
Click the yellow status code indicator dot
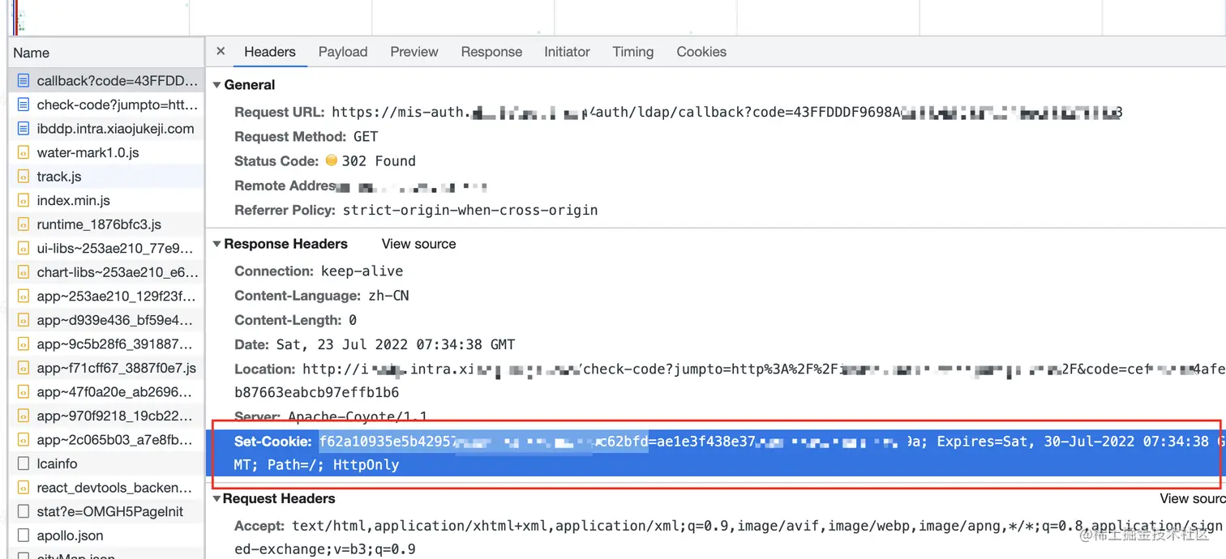point(331,160)
